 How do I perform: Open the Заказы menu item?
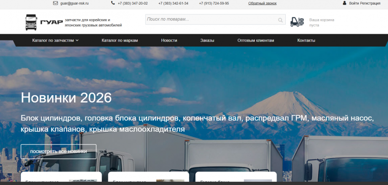pyautogui.click(x=207, y=41)
